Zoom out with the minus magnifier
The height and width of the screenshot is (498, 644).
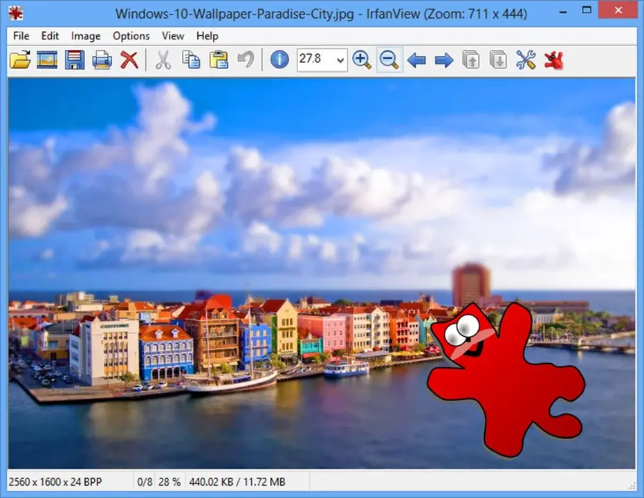[389, 60]
